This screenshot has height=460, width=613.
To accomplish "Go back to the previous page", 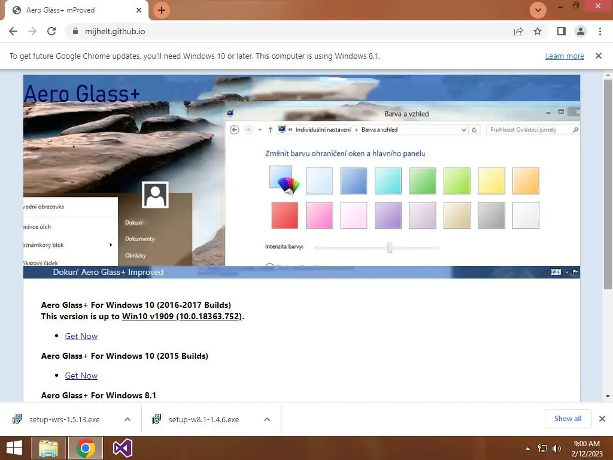I will 13,31.
